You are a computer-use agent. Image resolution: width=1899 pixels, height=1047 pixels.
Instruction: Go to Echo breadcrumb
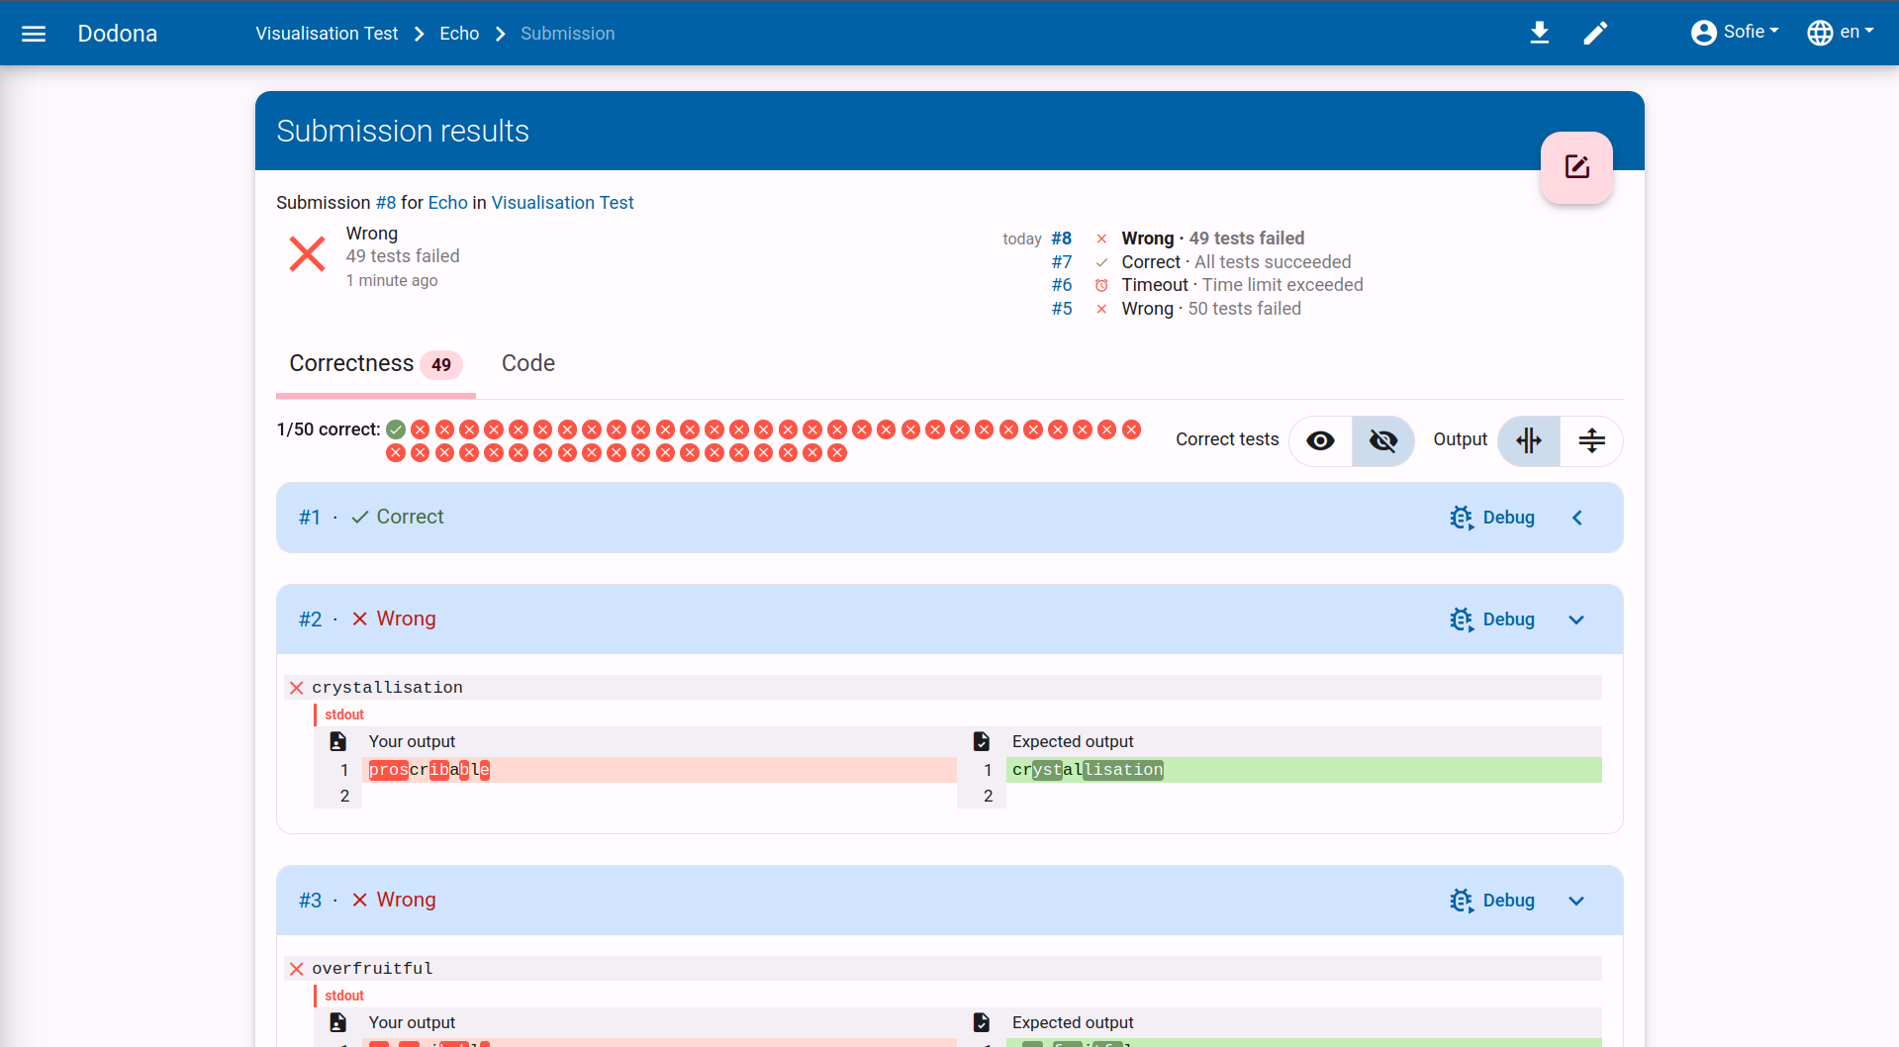(459, 34)
